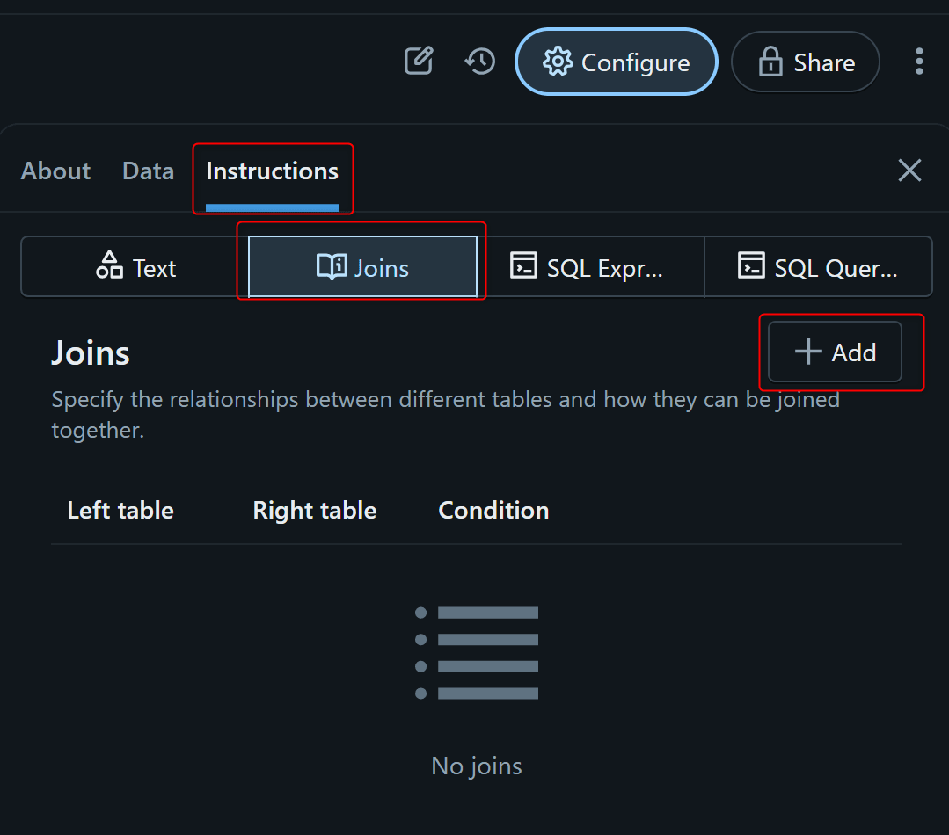Switch to the About tab

point(55,171)
